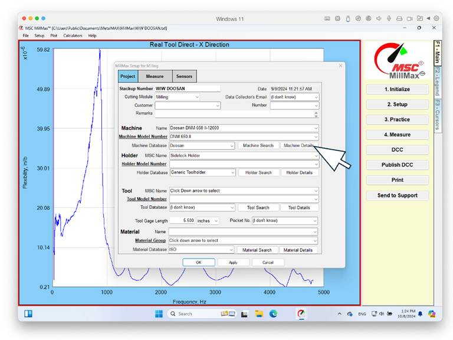
Task: Click the camera icon in Parallels title bar
Action: tap(410, 18)
